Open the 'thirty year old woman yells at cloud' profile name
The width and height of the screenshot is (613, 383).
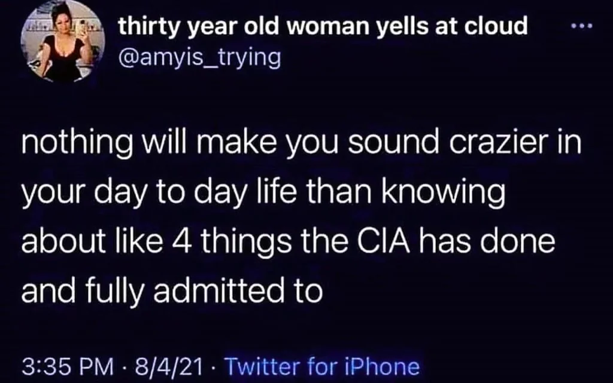(323, 26)
